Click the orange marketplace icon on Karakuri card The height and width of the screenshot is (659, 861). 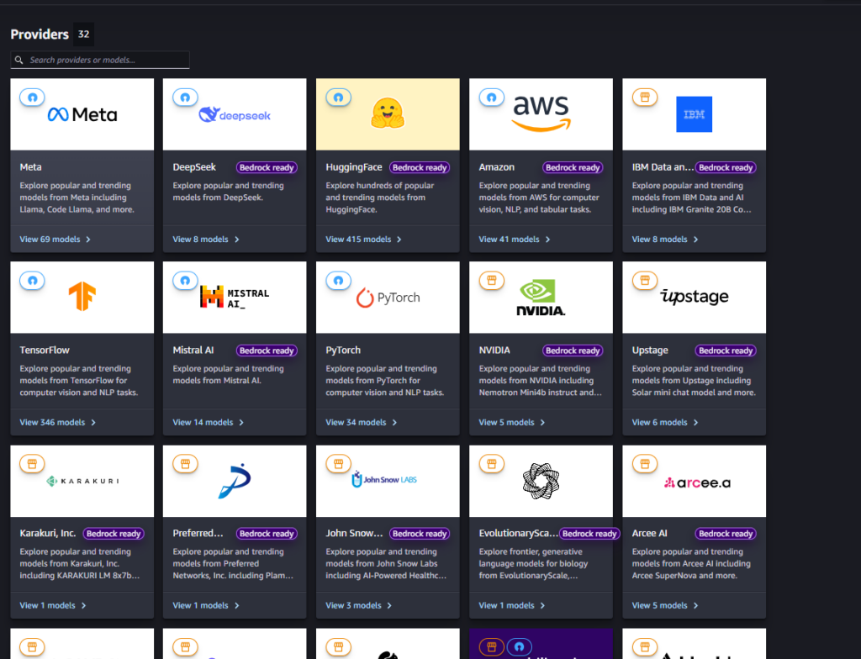[33, 464]
